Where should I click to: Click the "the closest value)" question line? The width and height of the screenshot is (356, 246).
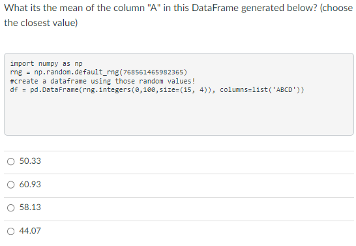pos(41,23)
